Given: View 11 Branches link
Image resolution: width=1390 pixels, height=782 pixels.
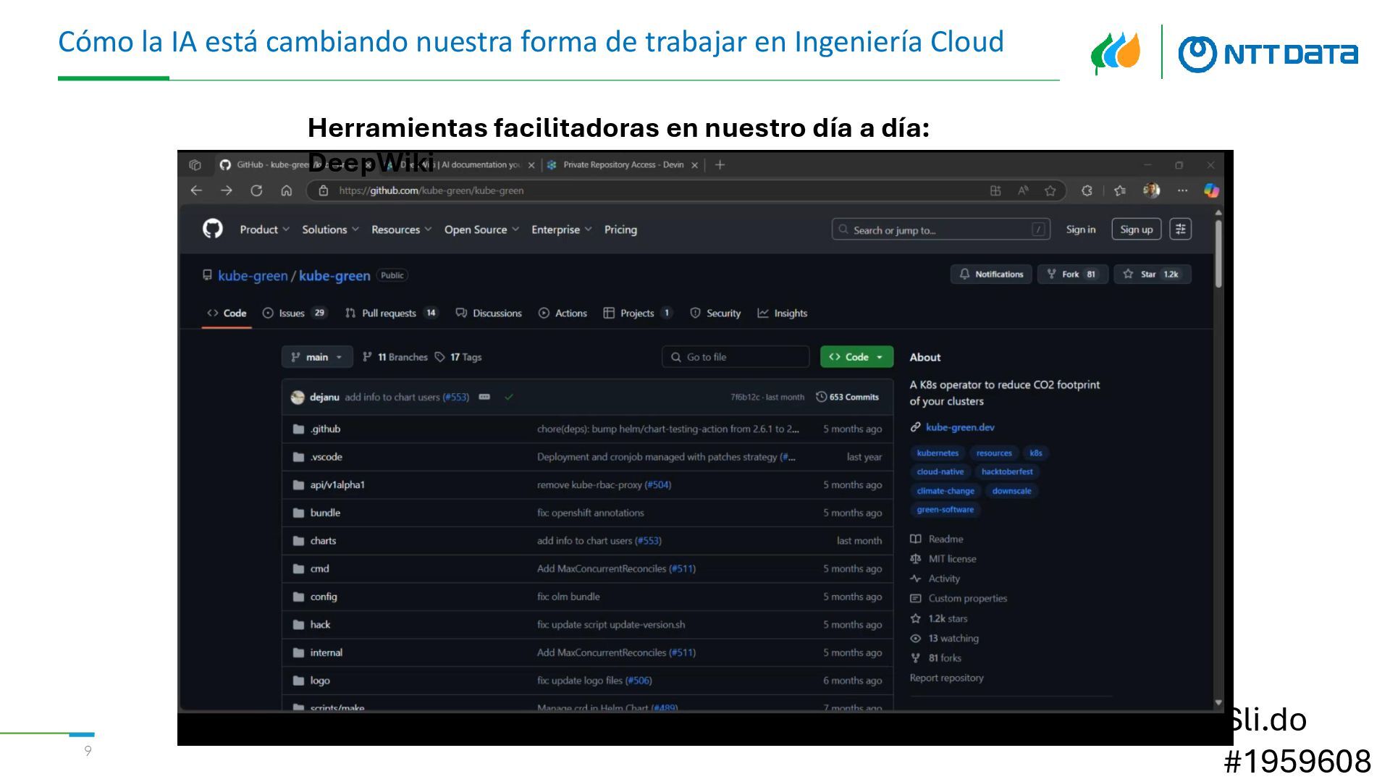Looking at the screenshot, I should 395,357.
